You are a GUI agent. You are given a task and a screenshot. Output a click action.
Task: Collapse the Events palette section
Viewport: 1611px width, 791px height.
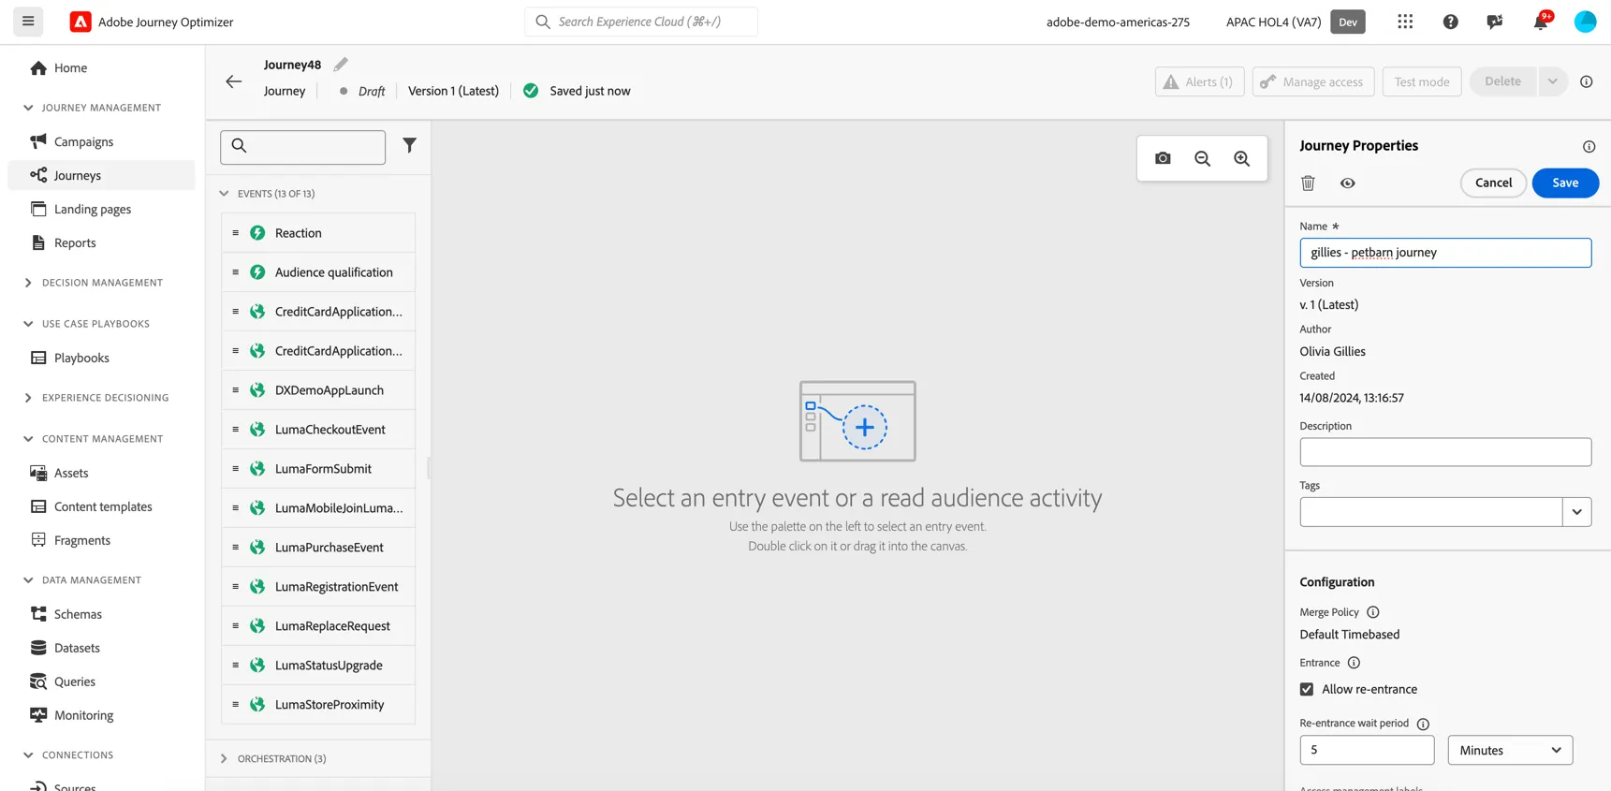pyautogui.click(x=224, y=194)
